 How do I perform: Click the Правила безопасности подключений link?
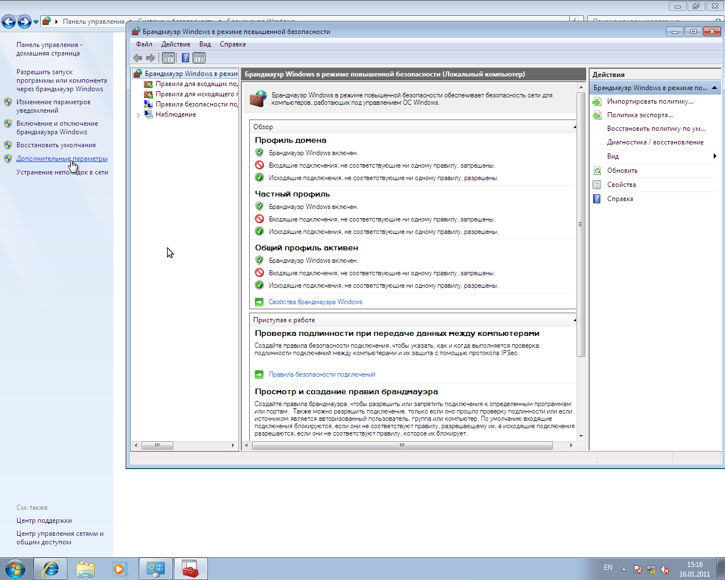(322, 374)
